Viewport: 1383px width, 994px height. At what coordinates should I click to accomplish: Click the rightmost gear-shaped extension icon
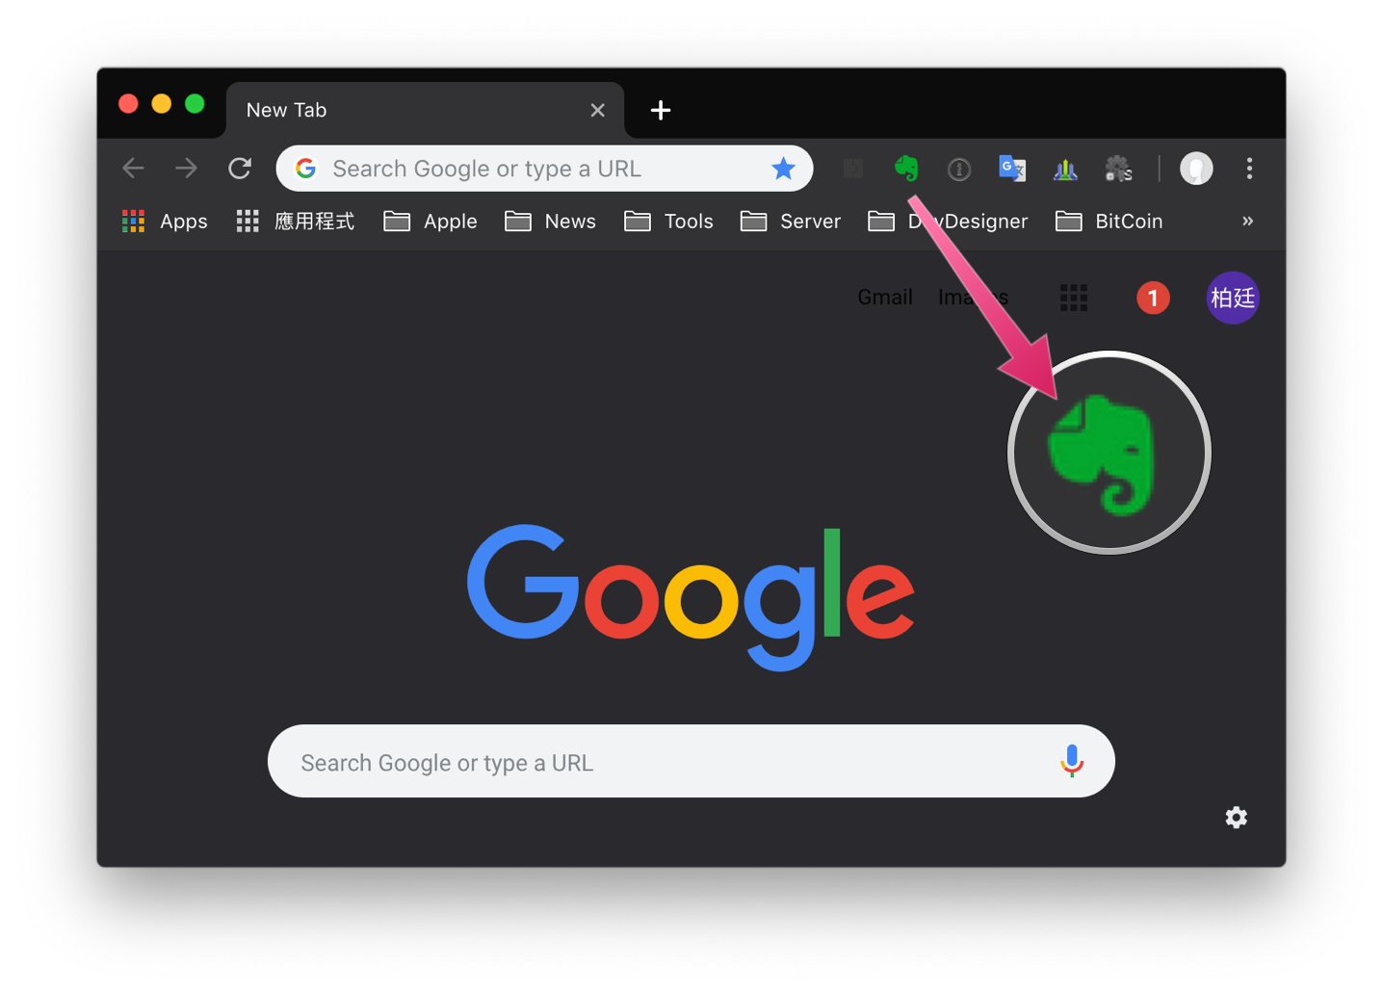(1118, 169)
